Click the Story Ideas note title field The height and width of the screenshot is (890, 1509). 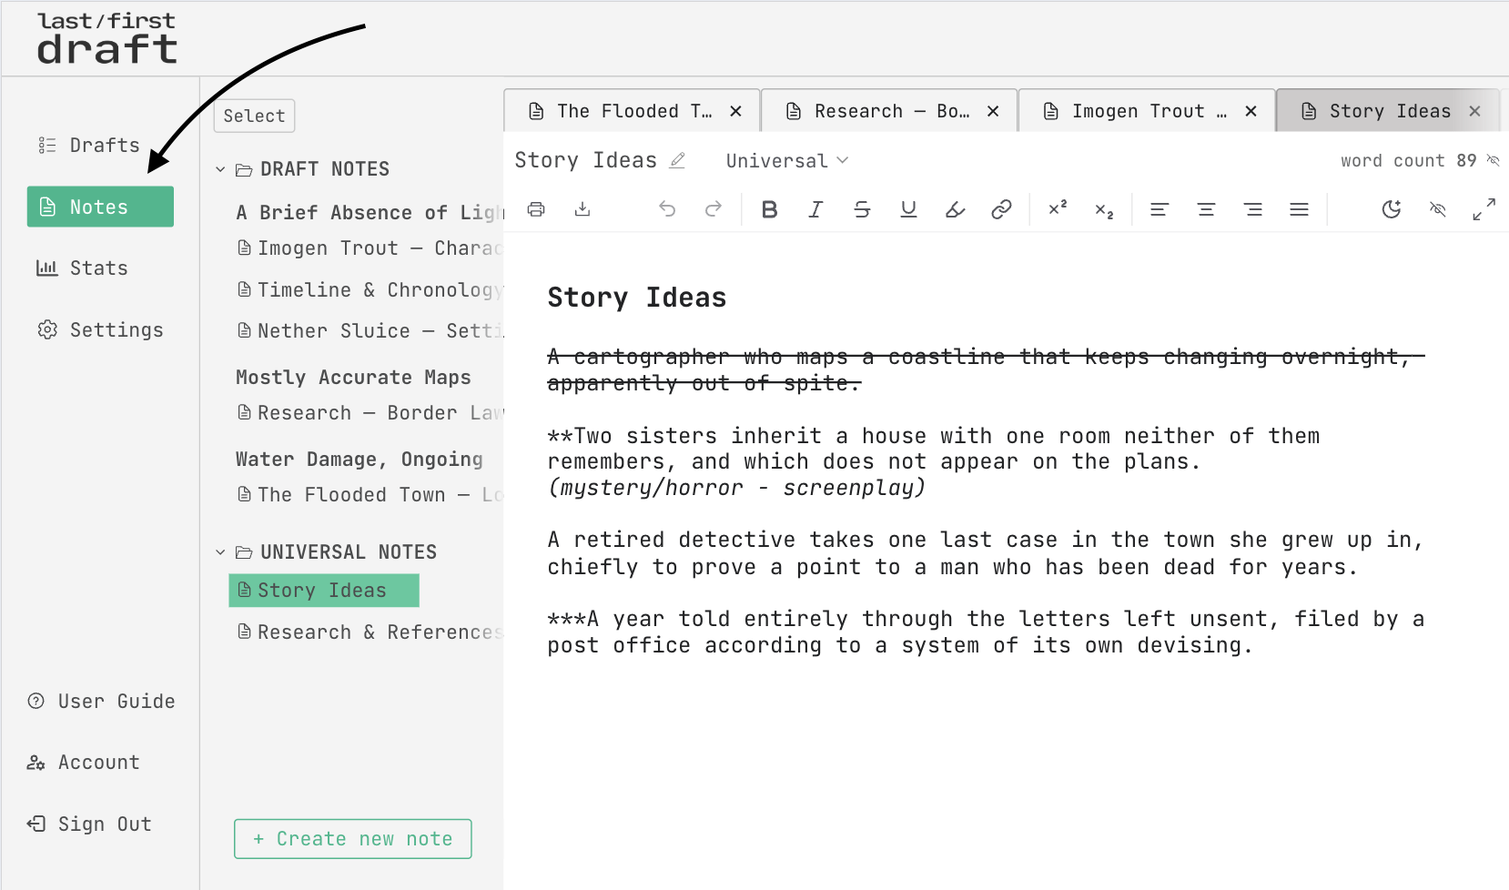click(x=585, y=160)
